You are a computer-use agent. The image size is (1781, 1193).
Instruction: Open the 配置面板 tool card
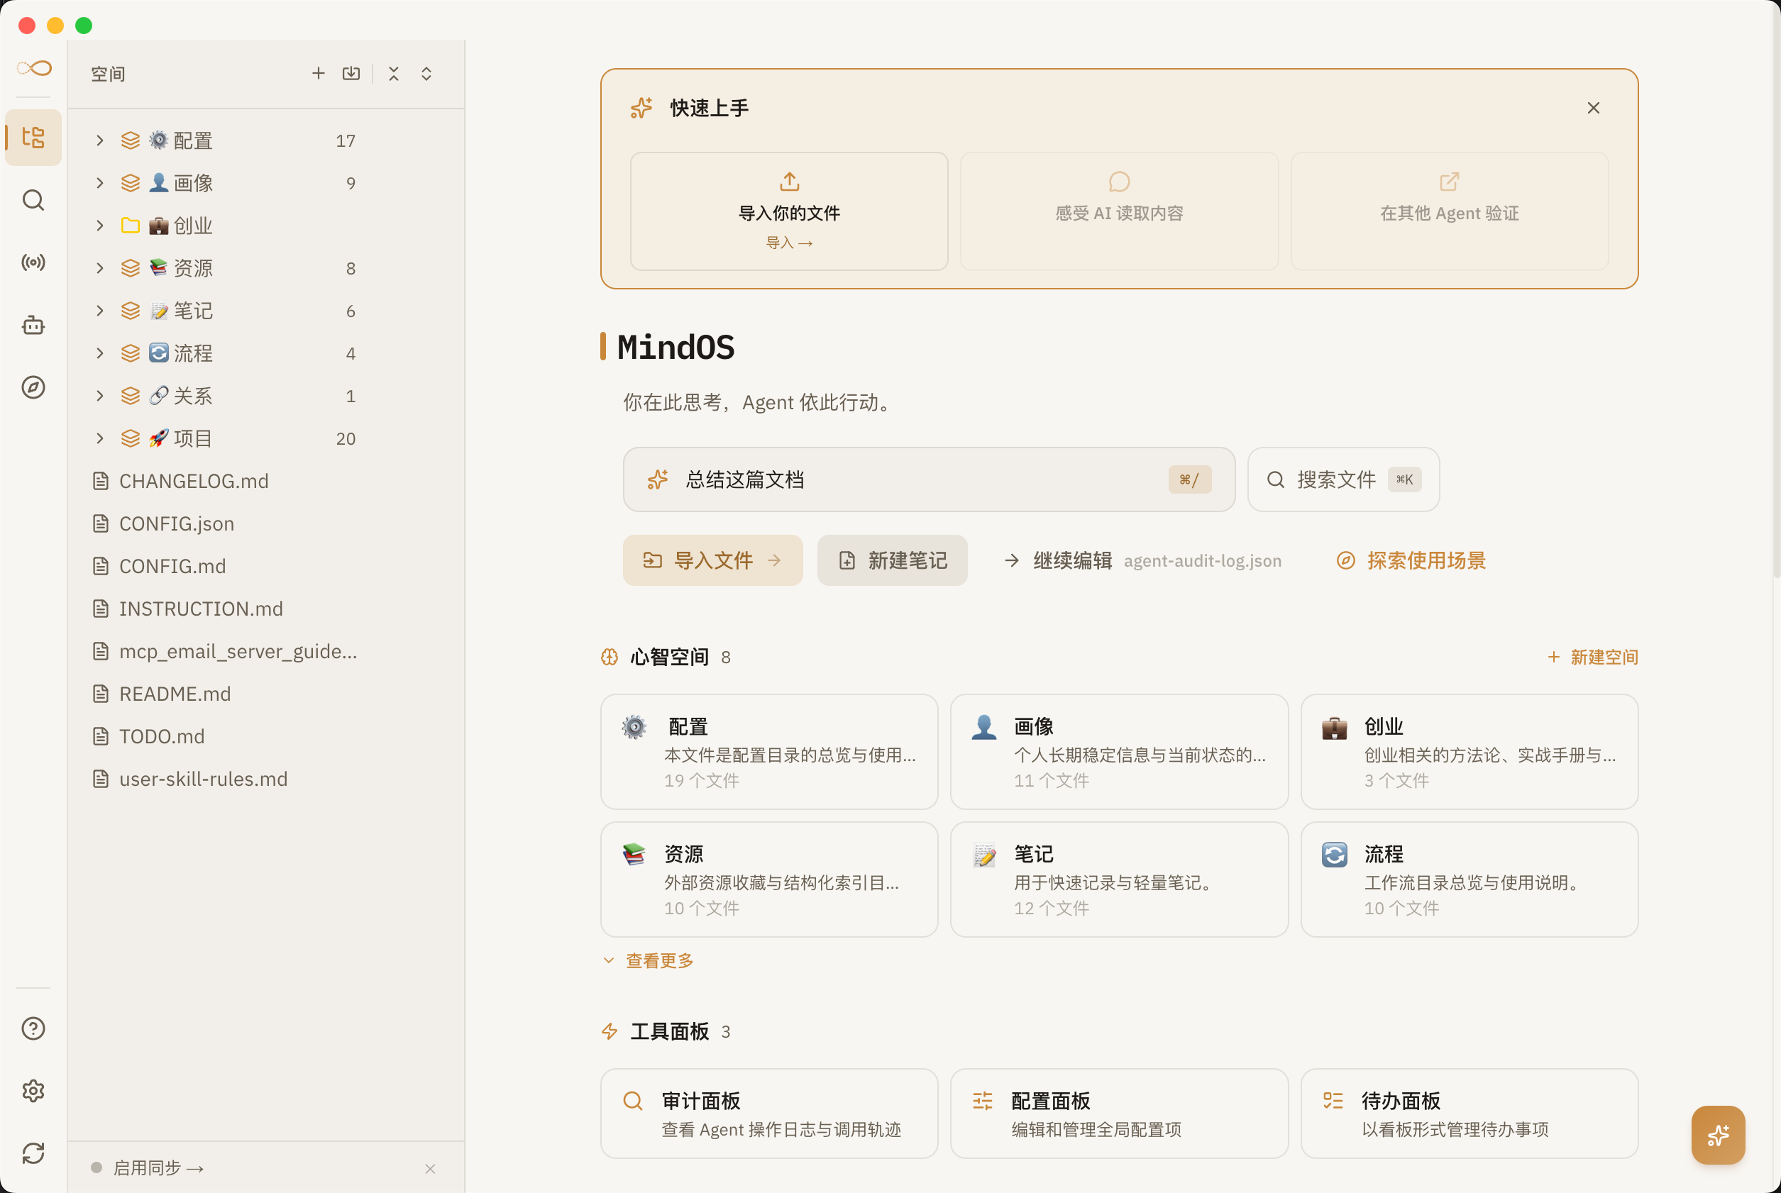point(1119,1114)
